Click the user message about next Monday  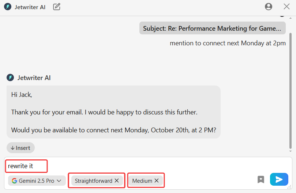[x=228, y=43]
